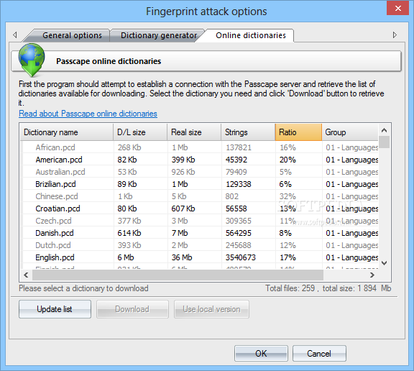Click the Download button
Image resolution: width=414 pixels, height=371 pixels.
pos(132,309)
